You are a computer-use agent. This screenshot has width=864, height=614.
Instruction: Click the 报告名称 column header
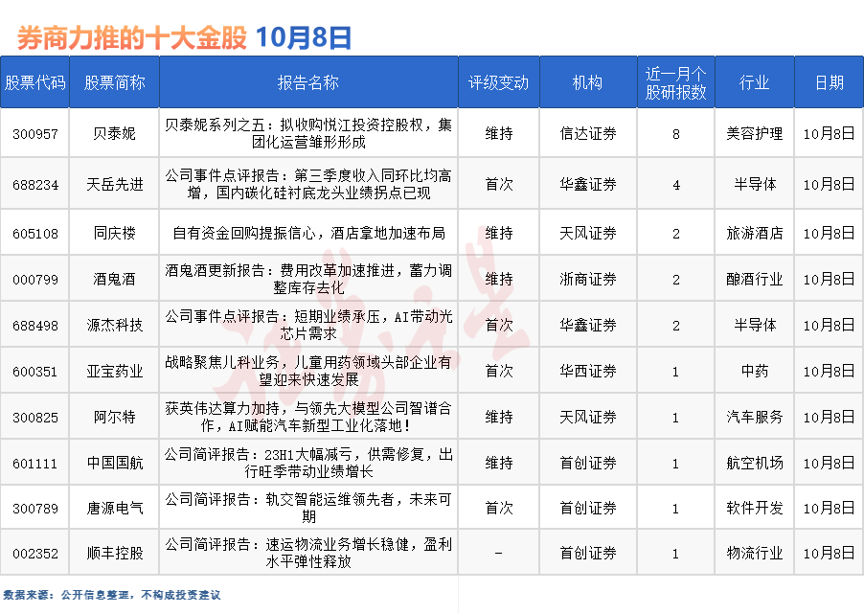tap(308, 82)
